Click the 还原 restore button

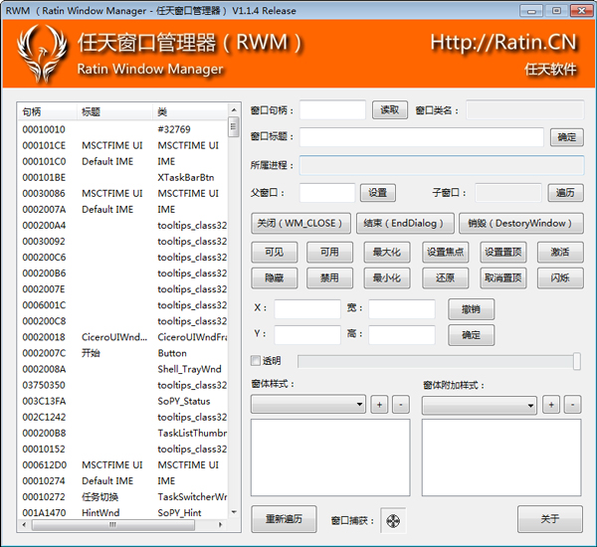(x=445, y=277)
